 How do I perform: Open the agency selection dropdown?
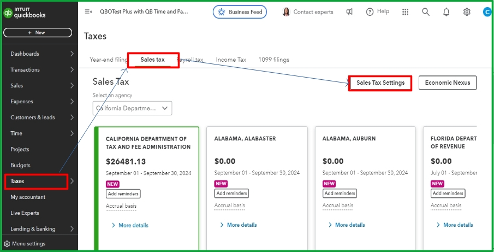pyautogui.click(x=132, y=108)
